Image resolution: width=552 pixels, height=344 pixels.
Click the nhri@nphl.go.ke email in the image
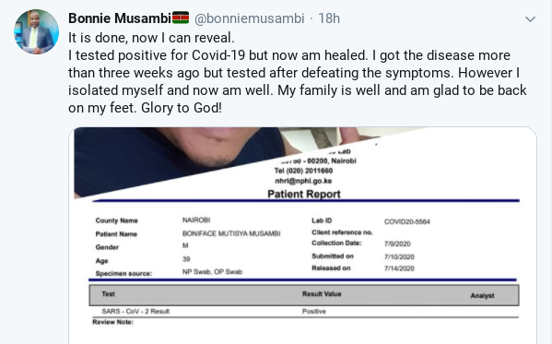point(303,181)
